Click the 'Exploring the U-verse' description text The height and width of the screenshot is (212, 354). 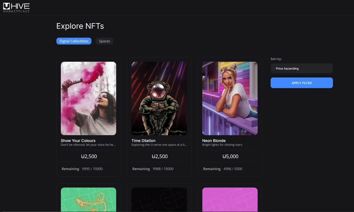159,145
